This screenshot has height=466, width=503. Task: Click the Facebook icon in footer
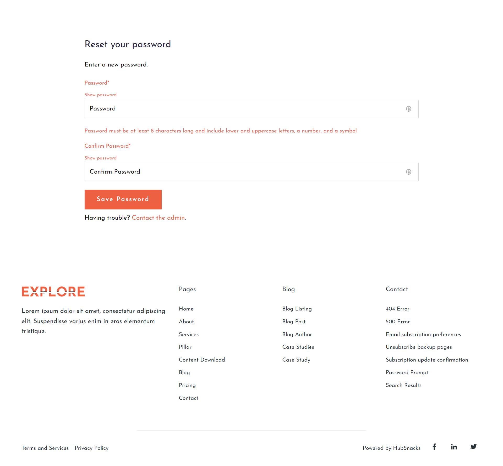pyautogui.click(x=434, y=447)
